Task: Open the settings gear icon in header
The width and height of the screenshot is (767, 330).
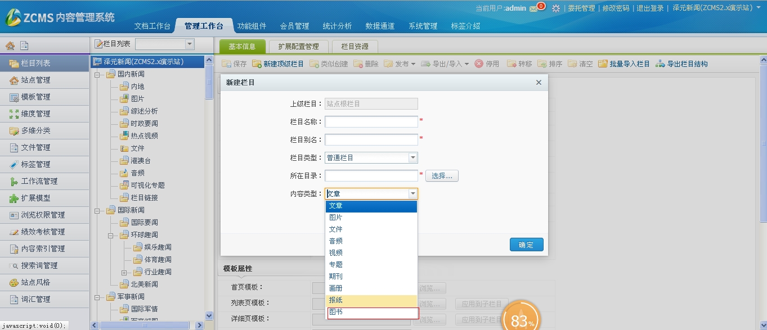Action: pos(556,8)
